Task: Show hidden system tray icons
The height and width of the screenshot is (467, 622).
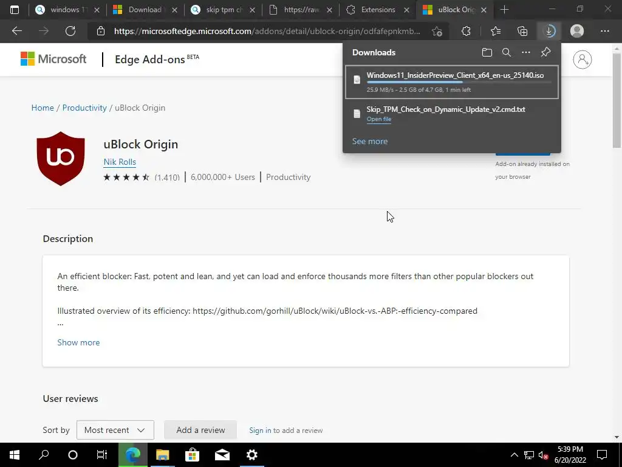Action: click(x=514, y=455)
